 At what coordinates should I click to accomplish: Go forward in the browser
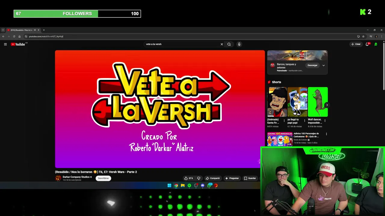click(x=8, y=36)
